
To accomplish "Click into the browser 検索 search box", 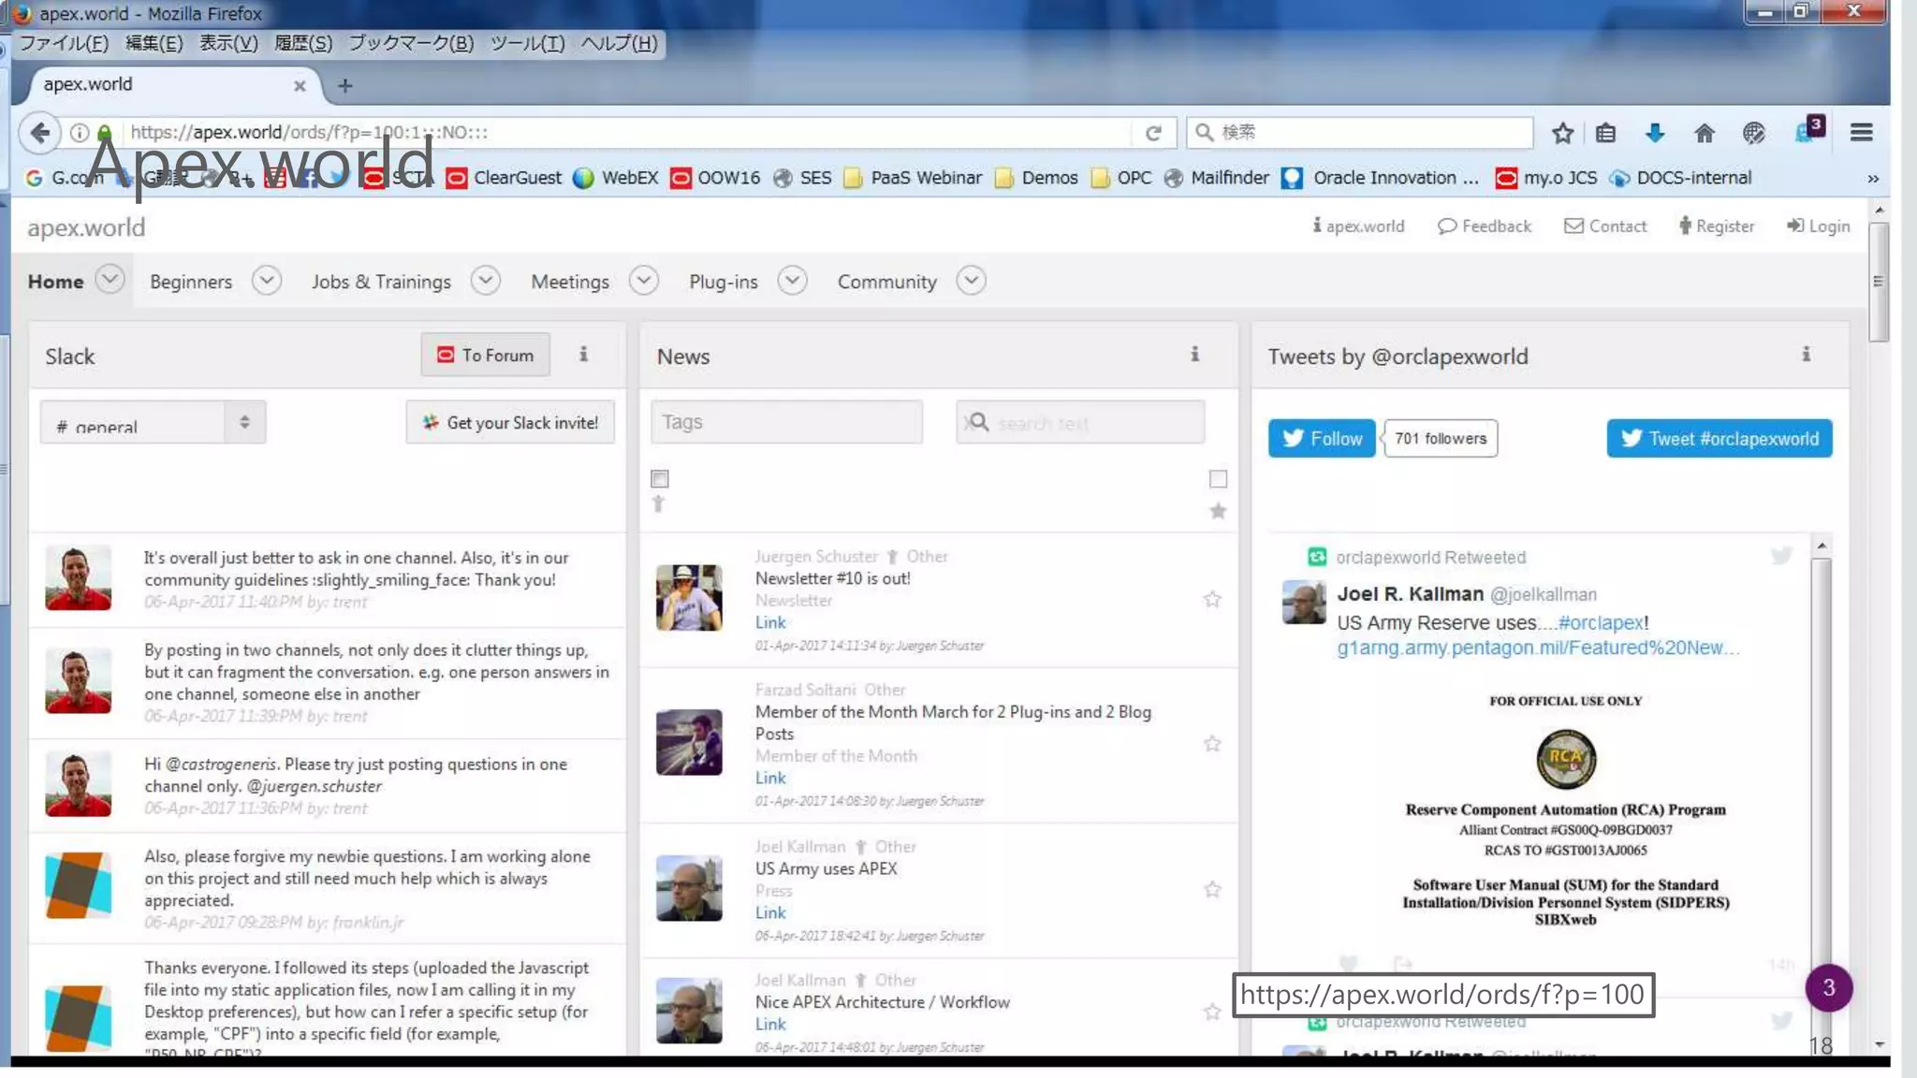I will point(1359,133).
